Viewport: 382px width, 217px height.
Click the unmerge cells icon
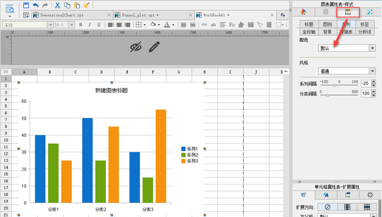click(193, 25)
